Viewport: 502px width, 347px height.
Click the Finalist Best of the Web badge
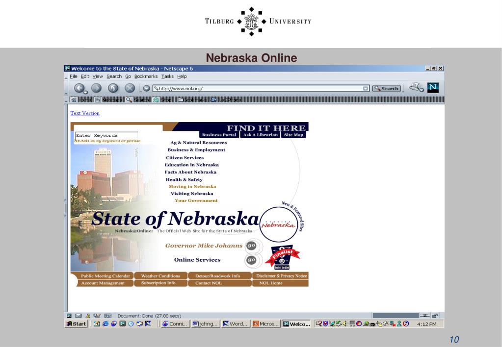click(x=282, y=257)
